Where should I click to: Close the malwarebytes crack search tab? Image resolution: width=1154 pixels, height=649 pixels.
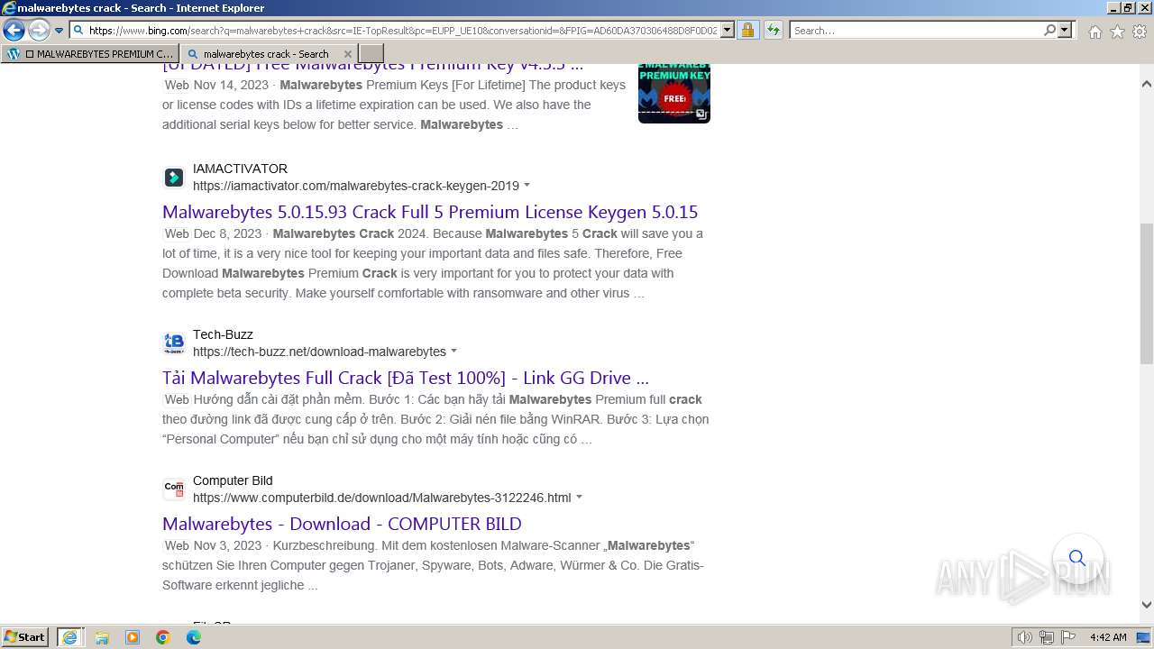tap(348, 54)
